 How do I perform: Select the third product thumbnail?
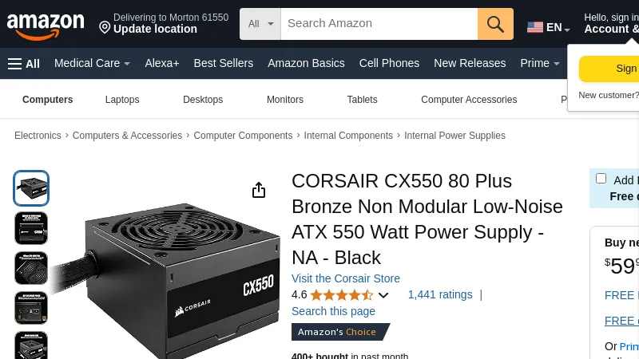[31, 268]
